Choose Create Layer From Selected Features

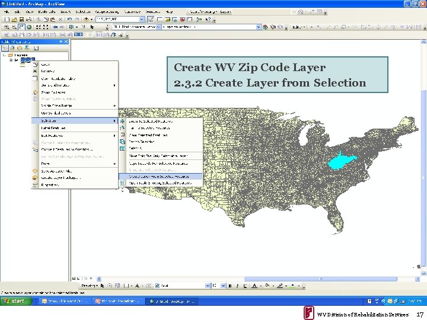[x=161, y=177]
